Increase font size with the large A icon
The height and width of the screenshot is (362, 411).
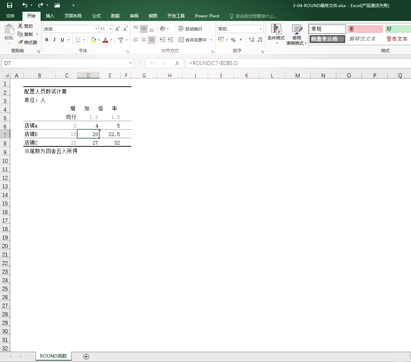click(117, 29)
